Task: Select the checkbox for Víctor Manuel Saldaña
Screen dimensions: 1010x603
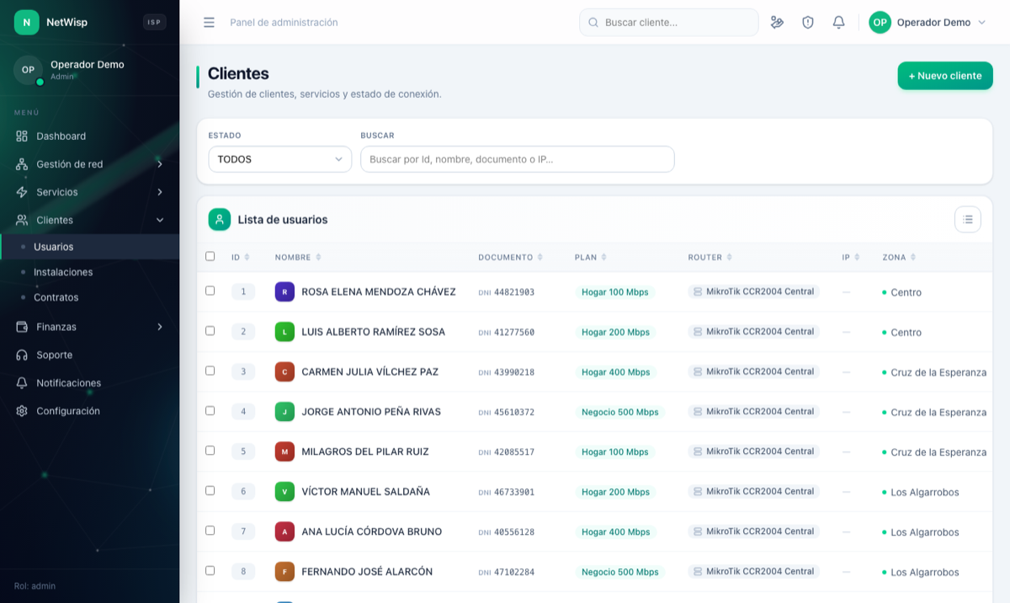Action: click(x=210, y=490)
